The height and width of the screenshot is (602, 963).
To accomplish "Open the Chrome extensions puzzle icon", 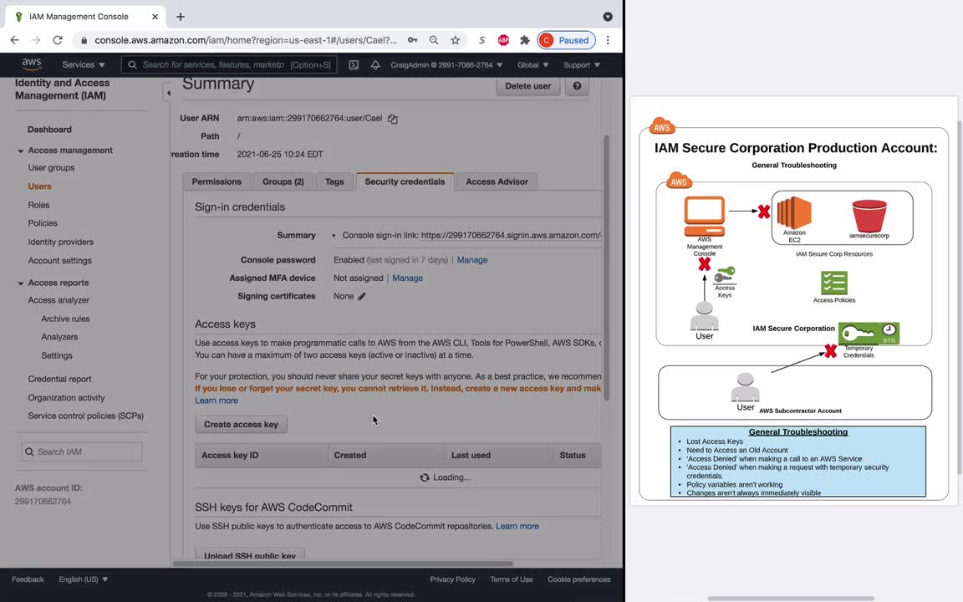I will (x=524, y=40).
